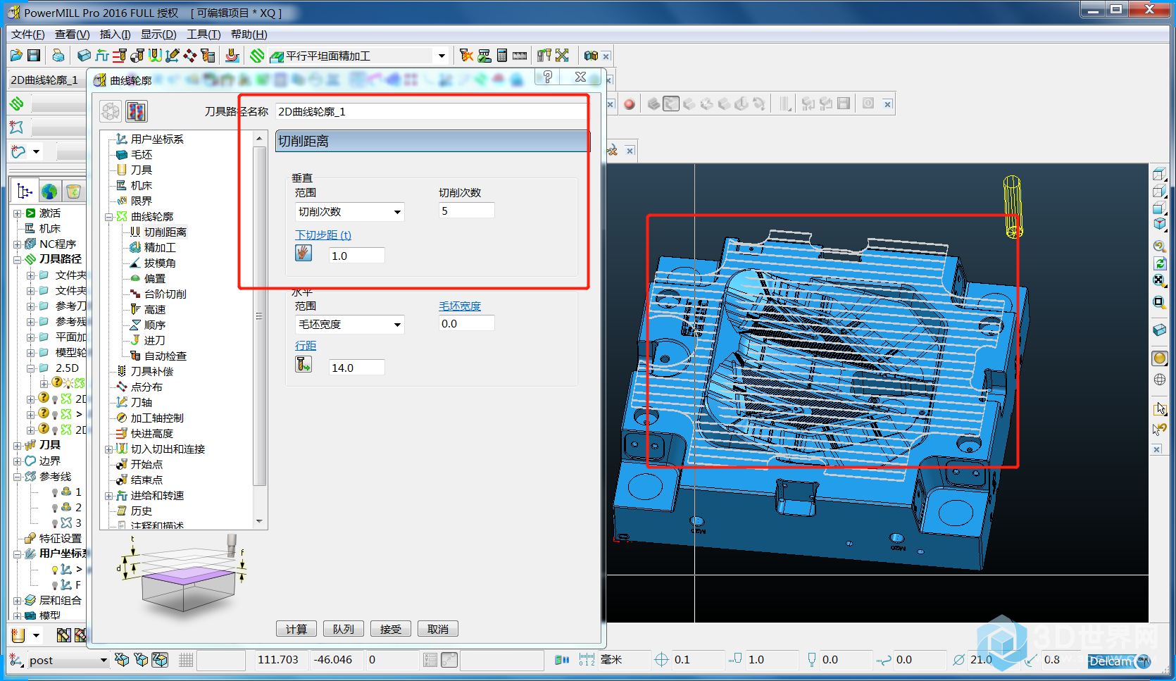Toggle wireframe globe icon at right
Viewport: 1176px width, 681px height.
(x=1160, y=380)
